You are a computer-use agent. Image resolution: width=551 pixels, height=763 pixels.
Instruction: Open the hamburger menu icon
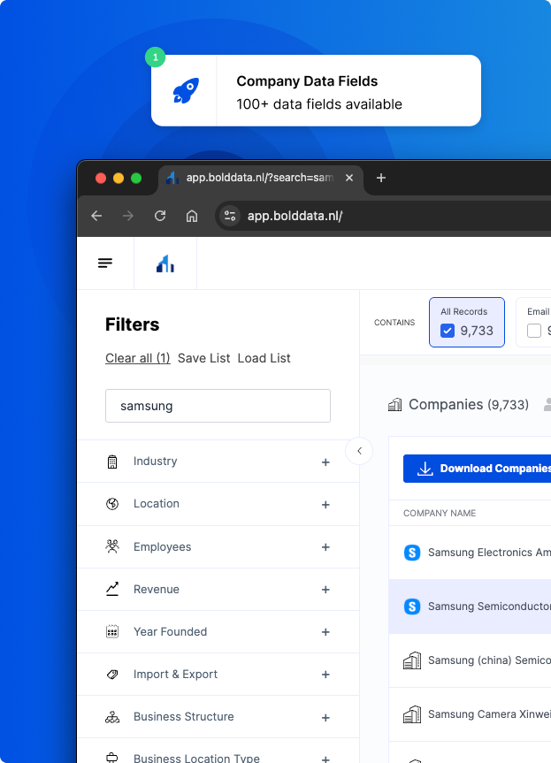point(105,263)
